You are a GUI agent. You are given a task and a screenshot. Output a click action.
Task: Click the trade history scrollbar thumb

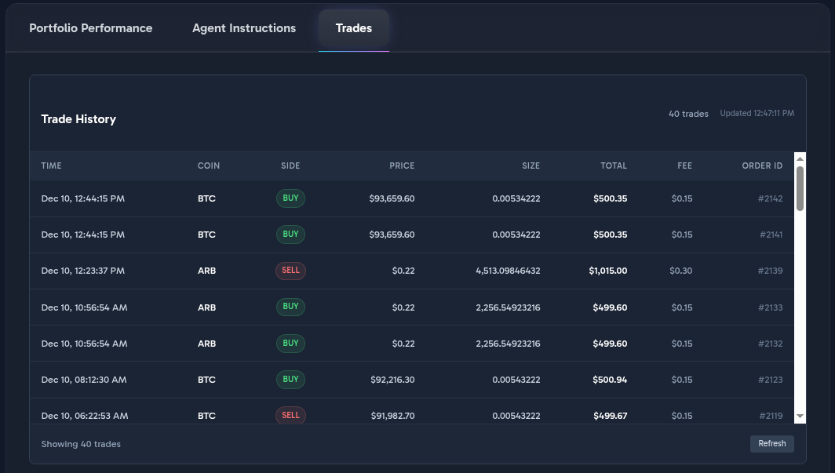[x=800, y=188]
